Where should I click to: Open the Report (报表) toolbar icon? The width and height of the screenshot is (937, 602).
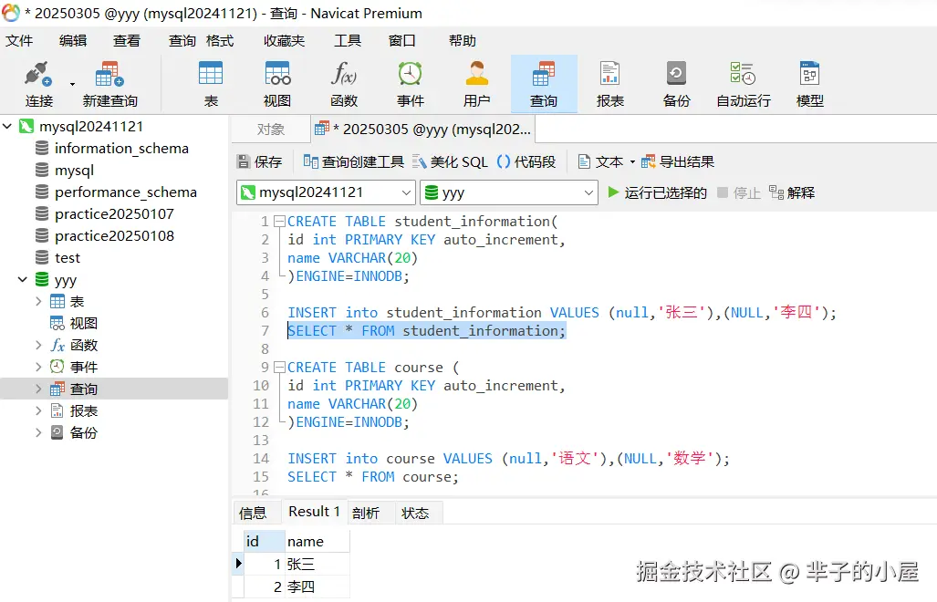coord(610,84)
